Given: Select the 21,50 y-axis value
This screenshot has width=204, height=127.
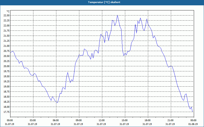Looking at the screenshot, I should point(7,36).
